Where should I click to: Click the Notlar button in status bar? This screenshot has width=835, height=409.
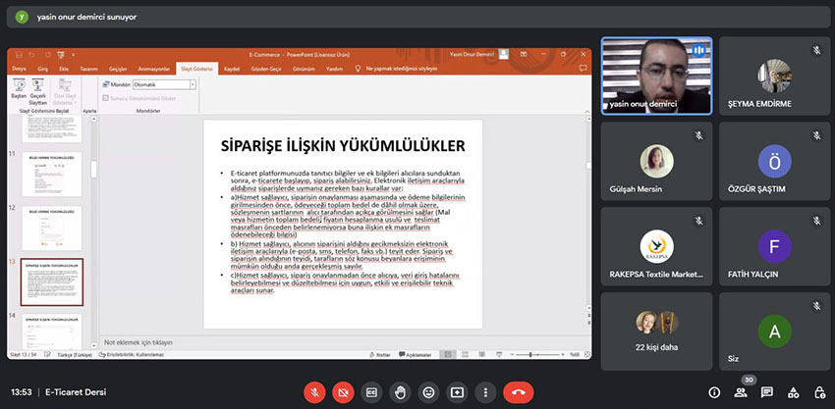[x=382, y=354]
